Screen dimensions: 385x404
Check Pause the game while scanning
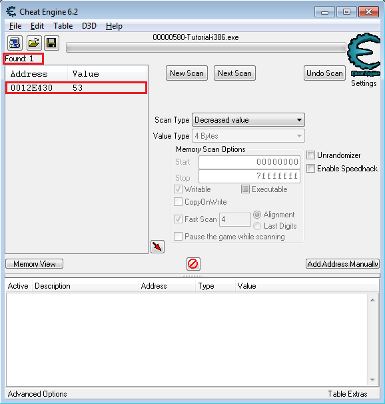point(178,236)
